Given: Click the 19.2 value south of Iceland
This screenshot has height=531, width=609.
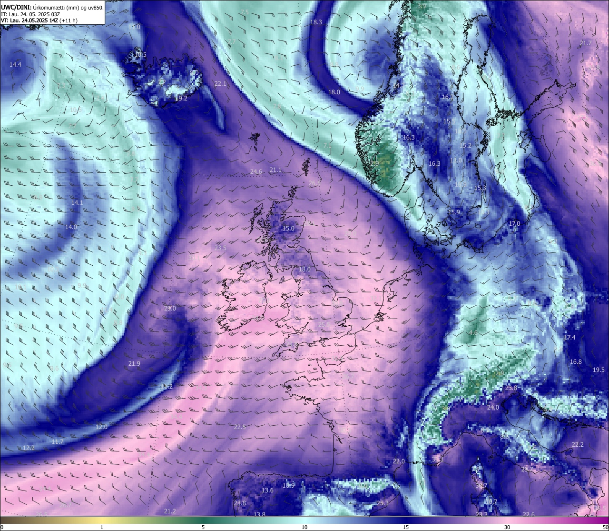Looking at the screenshot, I should pos(181,99).
